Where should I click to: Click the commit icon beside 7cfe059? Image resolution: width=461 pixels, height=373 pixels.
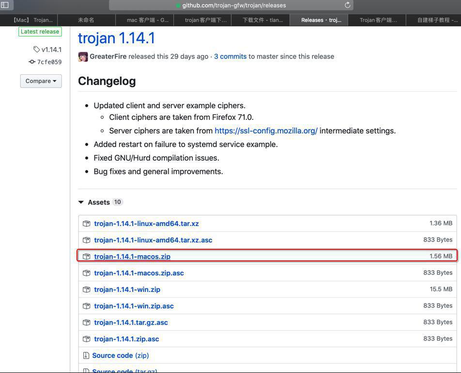click(x=32, y=62)
